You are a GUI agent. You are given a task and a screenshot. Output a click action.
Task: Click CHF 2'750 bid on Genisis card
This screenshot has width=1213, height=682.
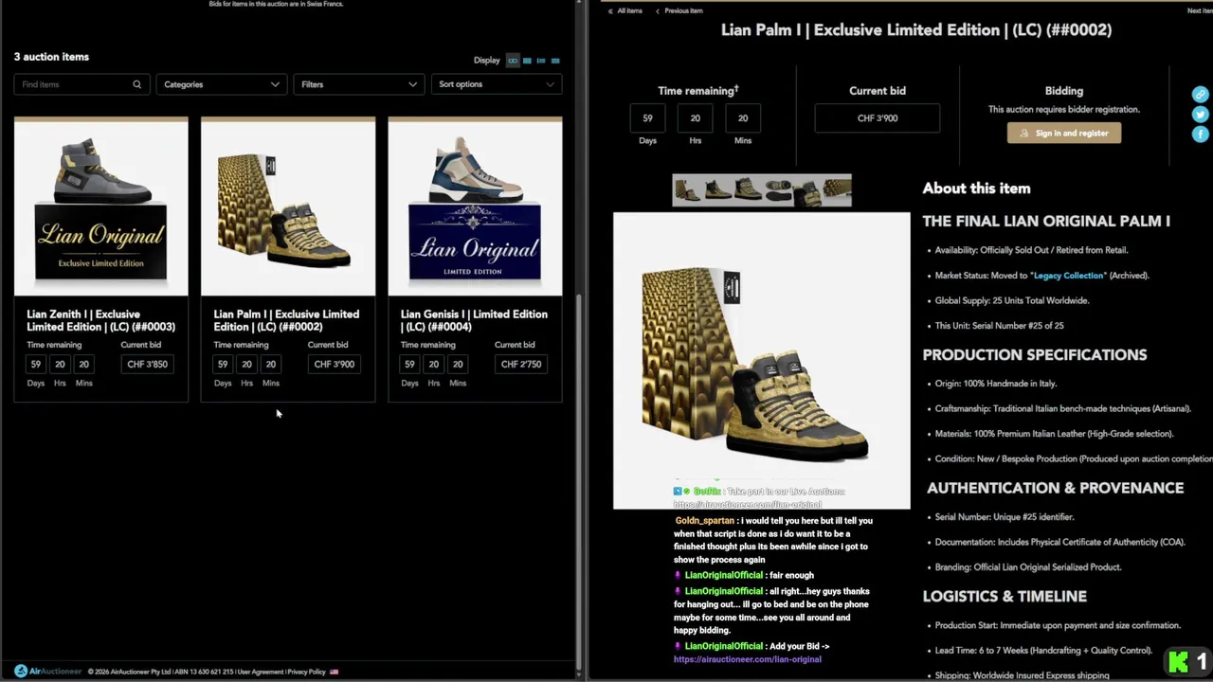tap(520, 364)
